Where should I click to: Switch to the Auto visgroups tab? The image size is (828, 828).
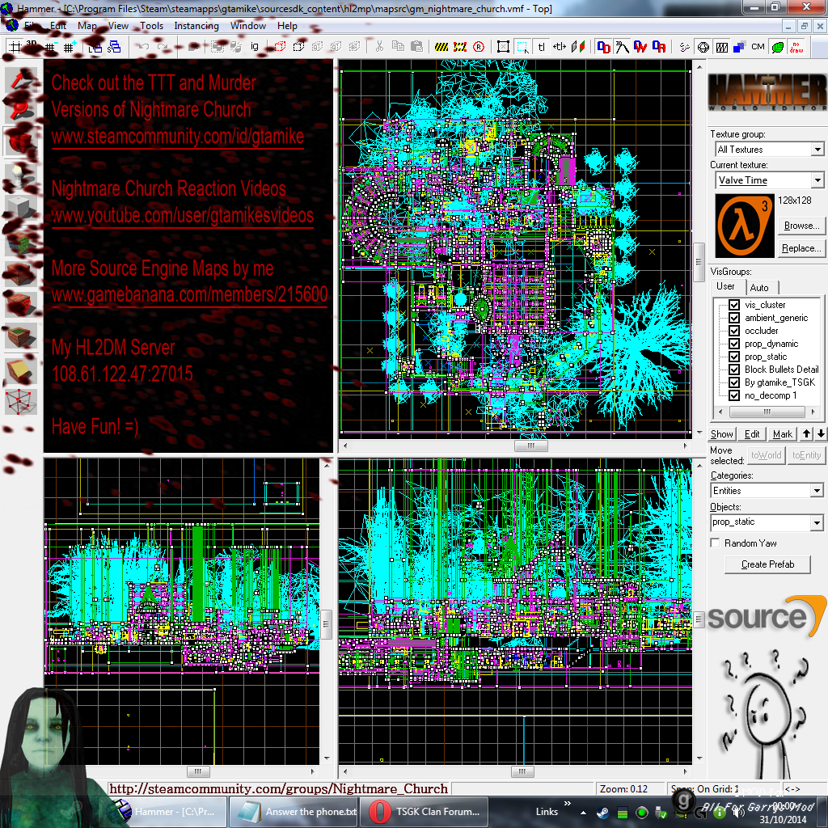(759, 287)
